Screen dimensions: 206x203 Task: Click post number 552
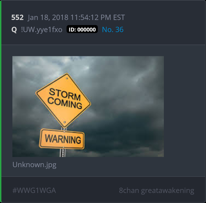click(17, 17)
